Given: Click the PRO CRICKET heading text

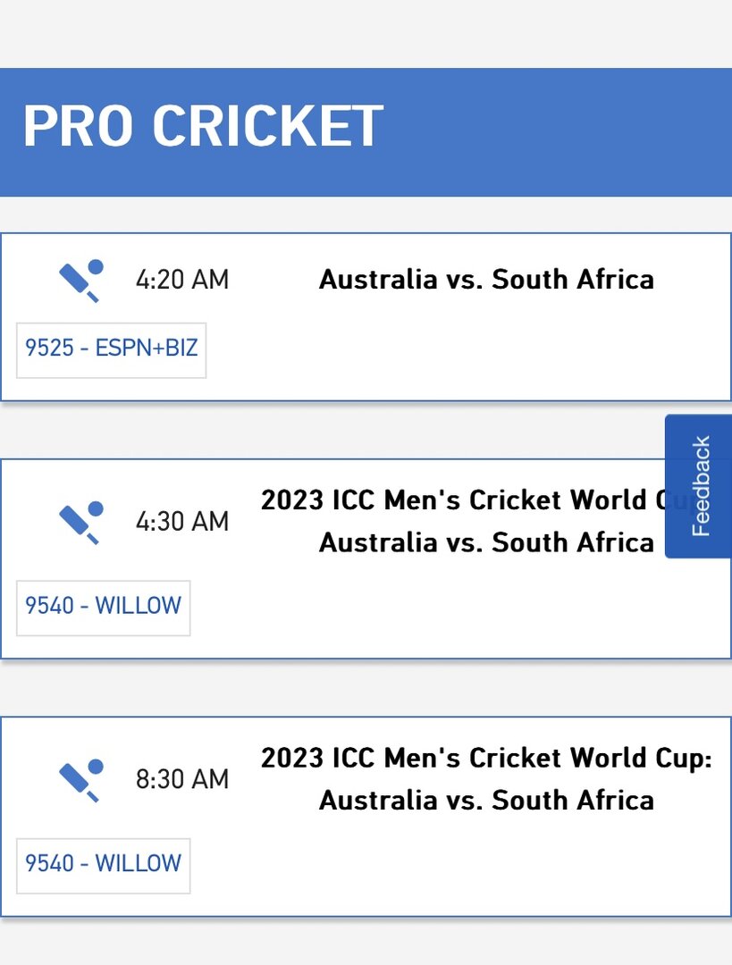Looking at the screenshot, I should [x=203, y=126].
